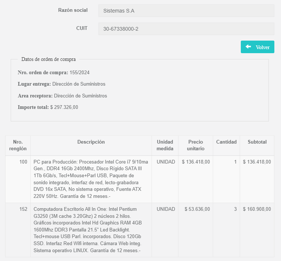281x261 pixels.
Task: Click the PC para Producción description cell
Action: 91,179
